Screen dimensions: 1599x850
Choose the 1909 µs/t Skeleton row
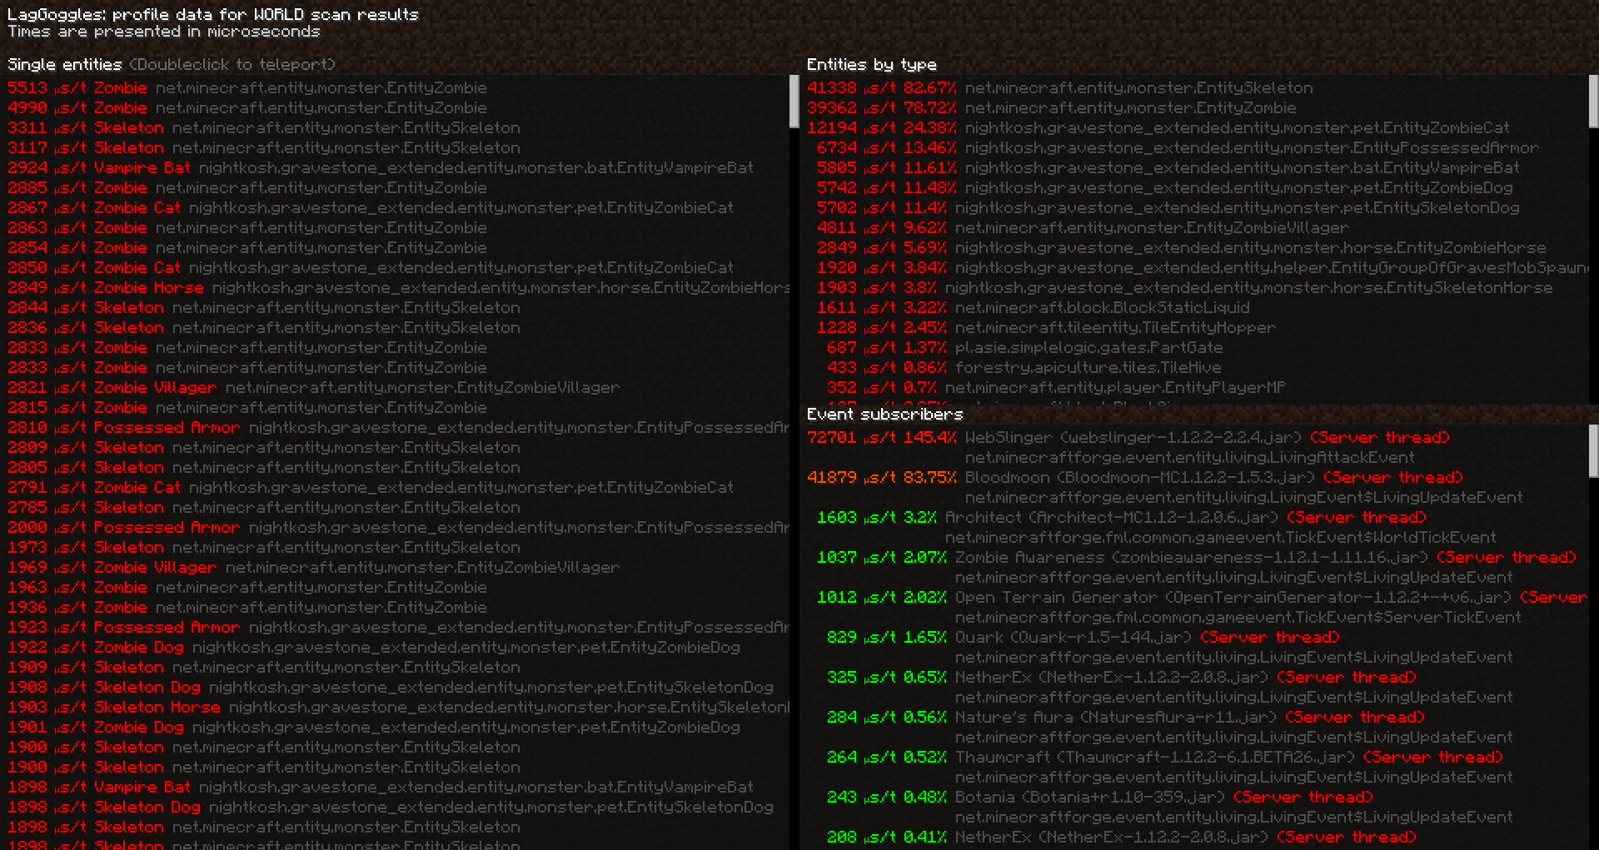(x=264, y=667)
